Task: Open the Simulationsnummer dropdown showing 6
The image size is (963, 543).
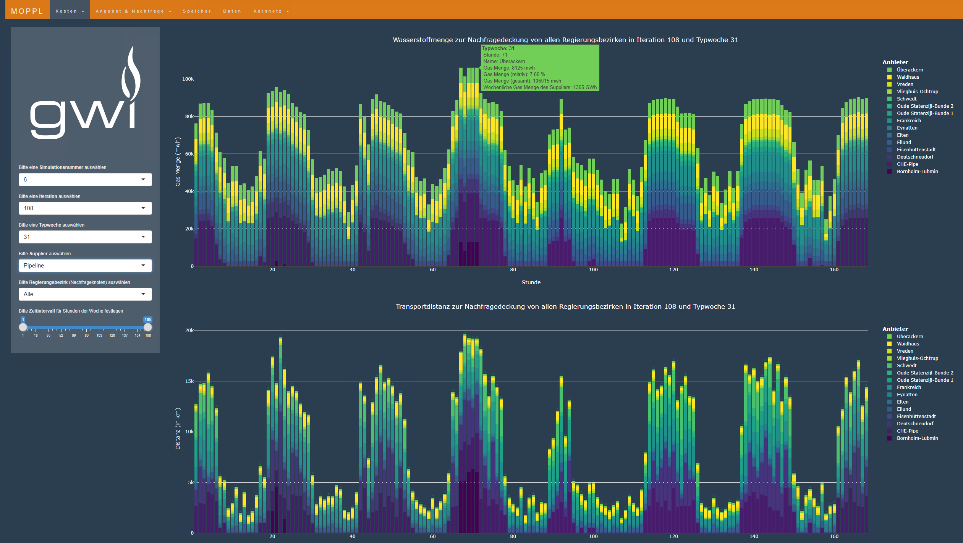Action: [x=85, y=180]
